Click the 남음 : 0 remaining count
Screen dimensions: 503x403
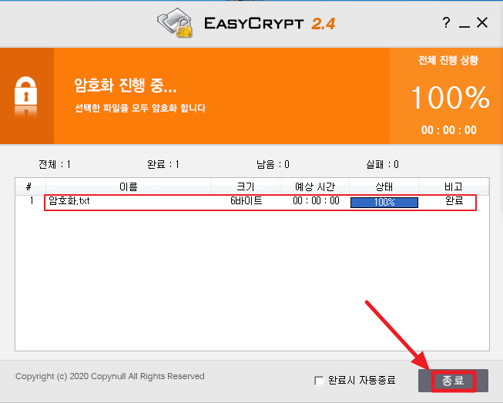[273, 165]
